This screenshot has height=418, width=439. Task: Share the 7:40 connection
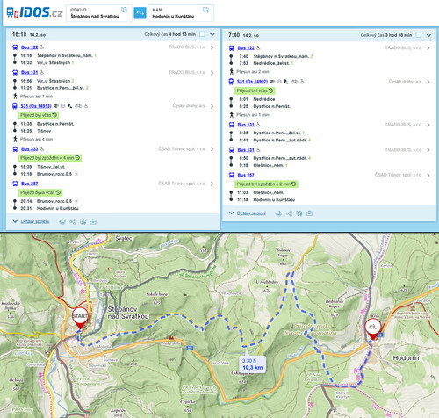click(x=289, y=213)
